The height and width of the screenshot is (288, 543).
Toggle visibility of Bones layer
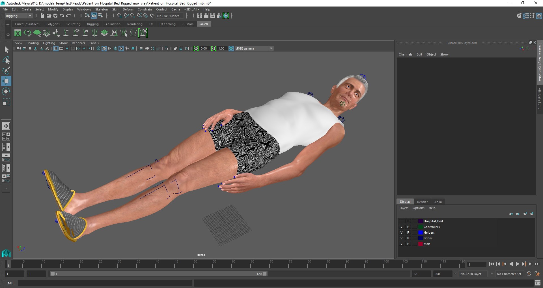pos(401,238)
